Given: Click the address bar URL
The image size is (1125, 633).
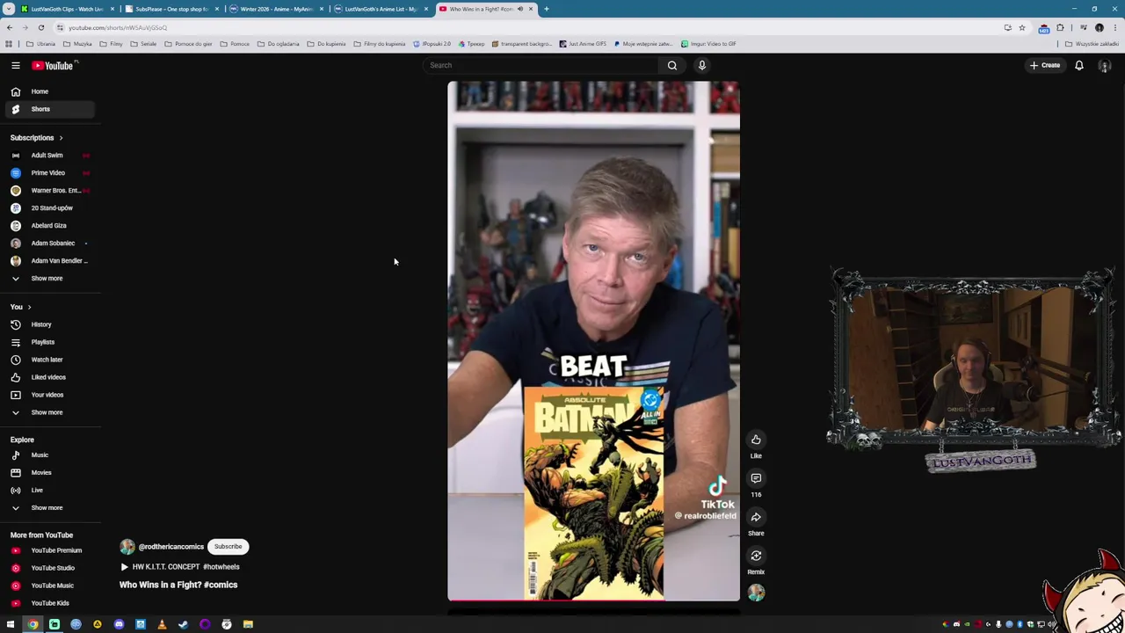Looking at the screenshot, I should pos(118,28).
